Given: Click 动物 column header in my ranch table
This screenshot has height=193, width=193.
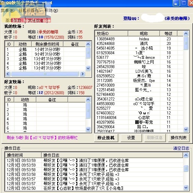Looking at the screenshot, I should (x=23, y=44).
